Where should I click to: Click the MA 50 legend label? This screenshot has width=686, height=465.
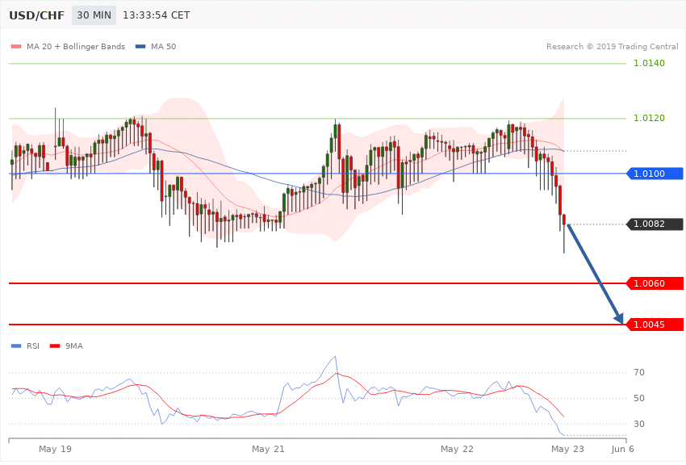tap(163, 46)
